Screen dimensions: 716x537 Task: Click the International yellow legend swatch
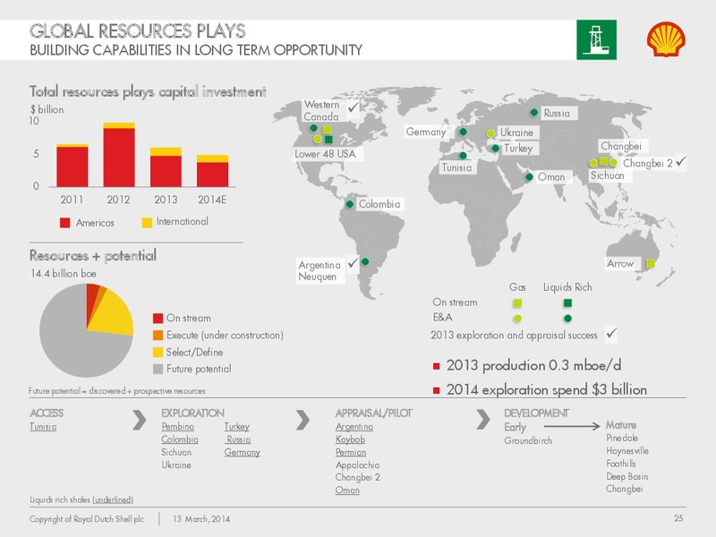click(x=147, y=222)
